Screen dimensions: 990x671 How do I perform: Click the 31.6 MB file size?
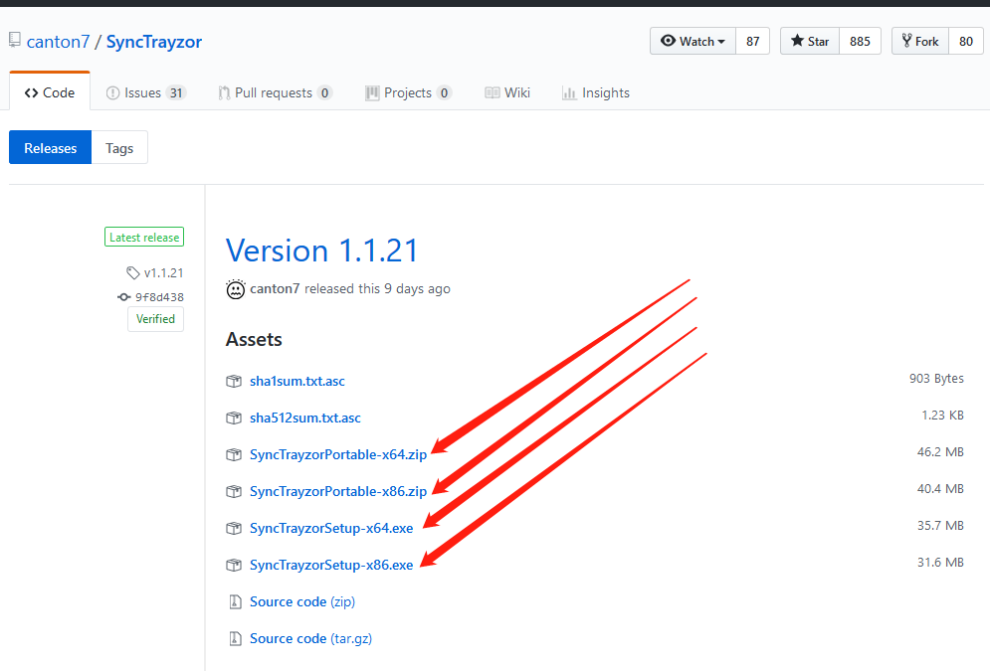click(941, 562)
